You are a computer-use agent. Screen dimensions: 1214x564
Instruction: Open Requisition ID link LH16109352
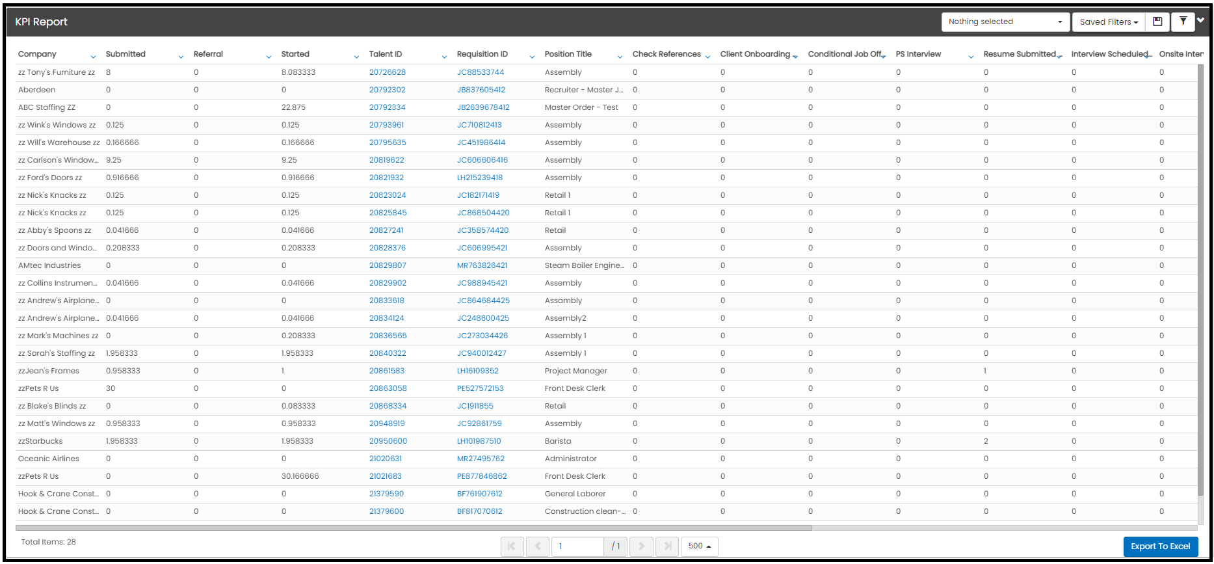point(478,371)
